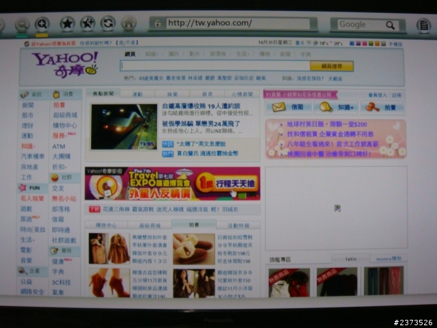Screen dimensions: 437x328
Task: Open headline 台鐵高層爆收賄 19人遭約談
Action: coord(201,106)
